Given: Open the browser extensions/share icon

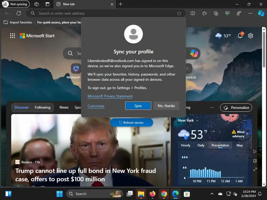Looking at the screenshot, I should [239, 13].
